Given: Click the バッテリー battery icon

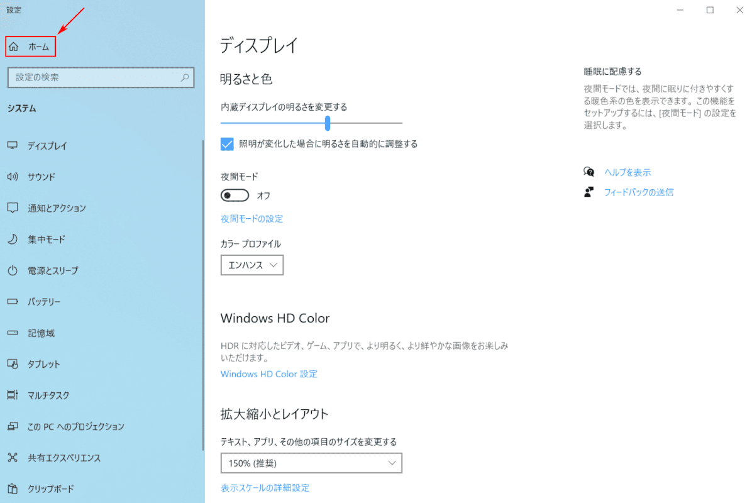Looking at the screenshot, I should pos(13,302).
